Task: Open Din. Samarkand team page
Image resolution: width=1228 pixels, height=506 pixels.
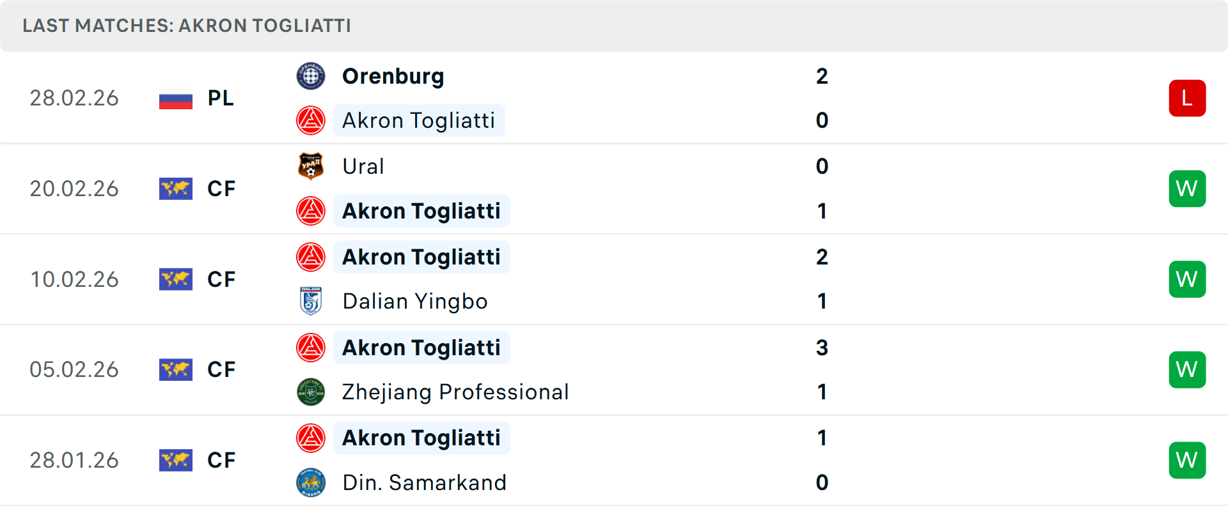Action: pos(424,482)
